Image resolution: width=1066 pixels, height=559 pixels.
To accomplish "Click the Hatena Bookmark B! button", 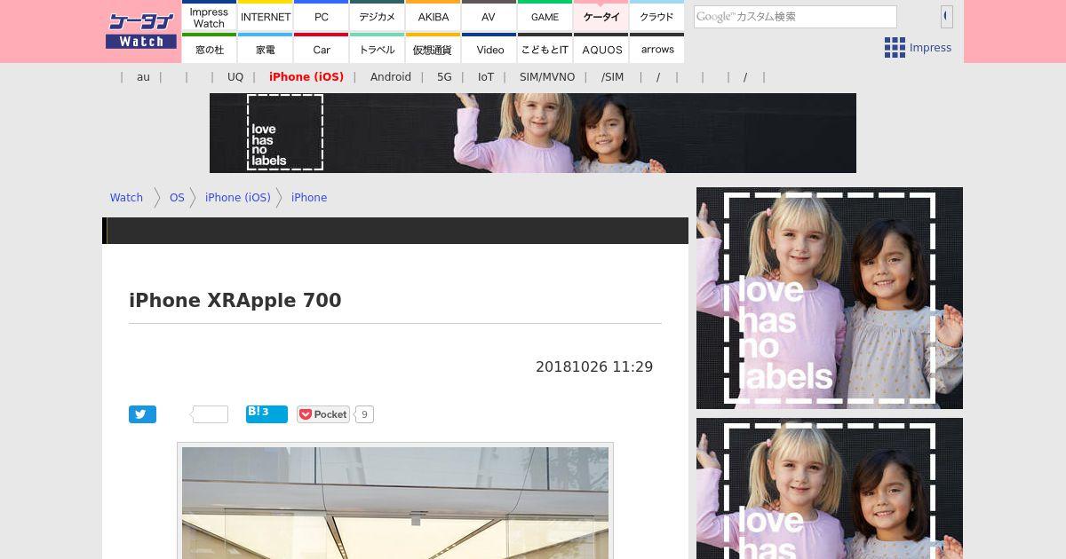I will tap(266, 414).
